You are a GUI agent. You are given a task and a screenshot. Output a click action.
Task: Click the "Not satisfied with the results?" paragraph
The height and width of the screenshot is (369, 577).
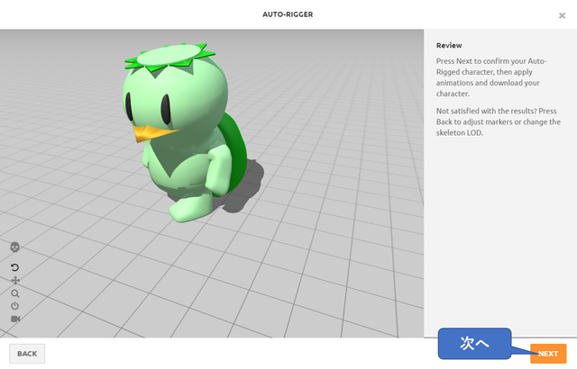tap(499, 121)
